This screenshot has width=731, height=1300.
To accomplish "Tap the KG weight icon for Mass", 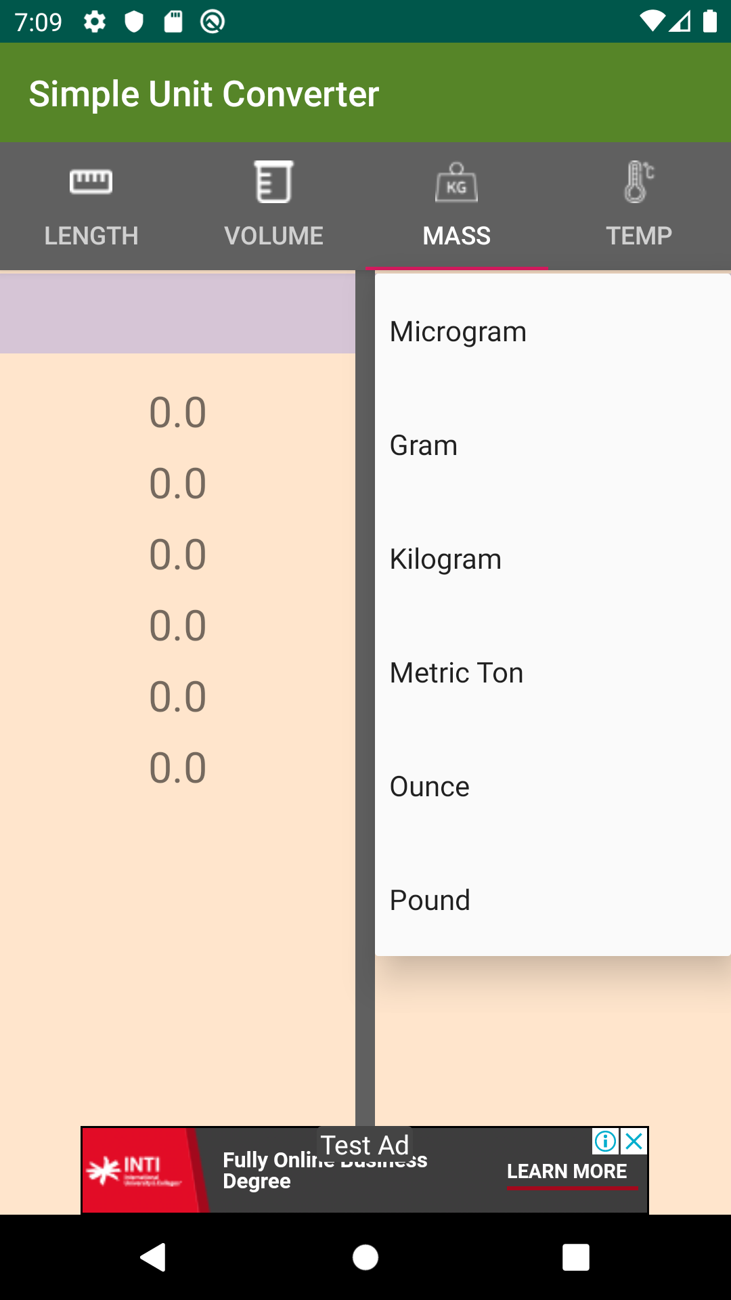I will click(457, 181).
